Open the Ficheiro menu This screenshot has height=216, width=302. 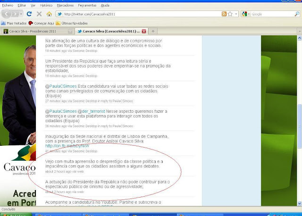pos(8,5)
